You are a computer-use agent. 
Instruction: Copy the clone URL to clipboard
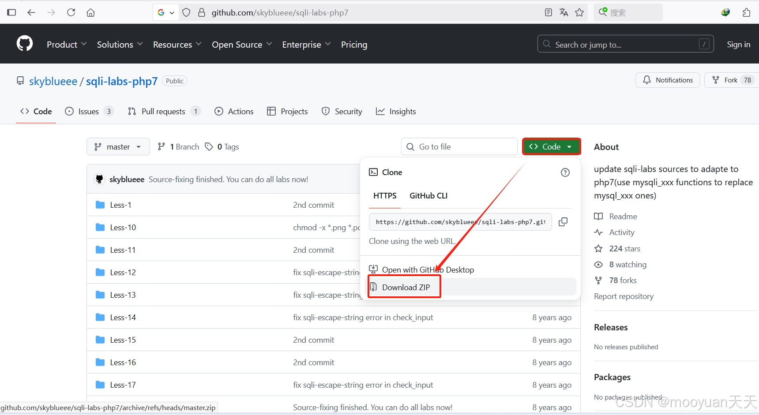tap(563, 222)
